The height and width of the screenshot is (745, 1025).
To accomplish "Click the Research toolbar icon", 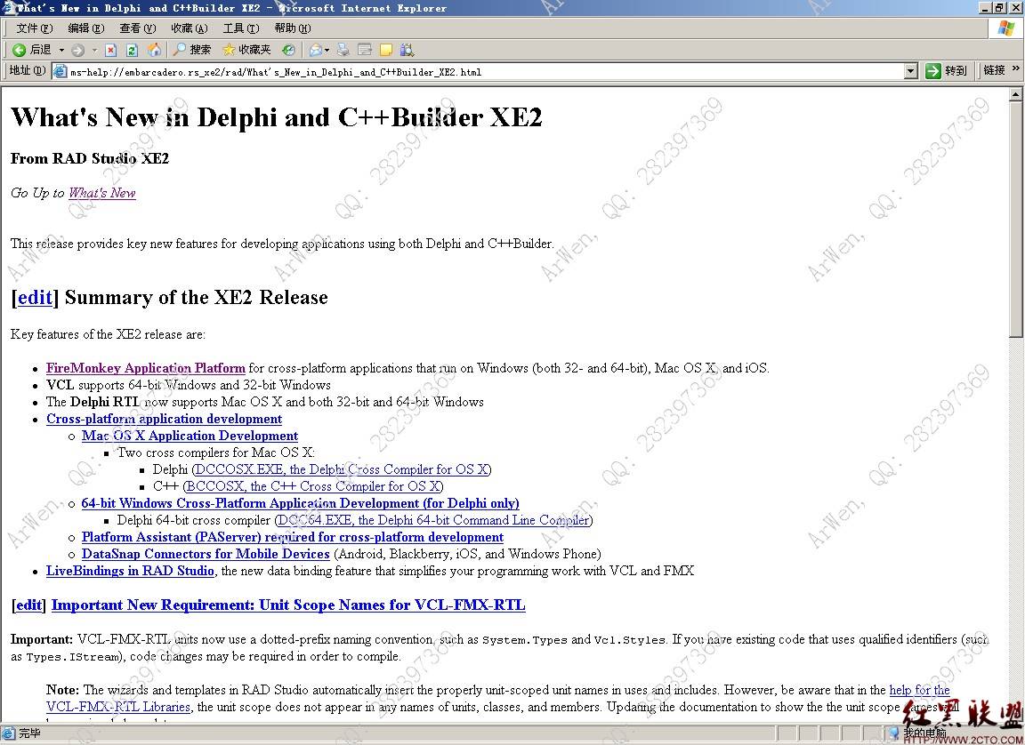I will [407, 50].
